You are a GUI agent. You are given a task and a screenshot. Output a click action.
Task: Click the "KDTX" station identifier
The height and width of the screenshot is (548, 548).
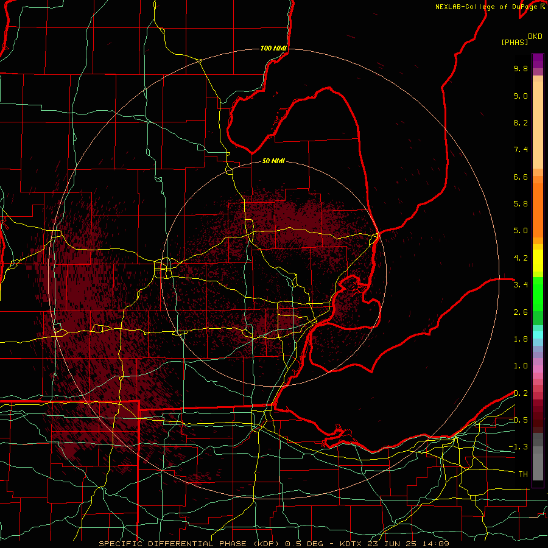[351, 544]
